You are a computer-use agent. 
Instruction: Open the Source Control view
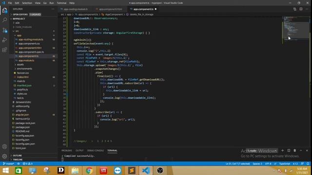click(4, 30)
